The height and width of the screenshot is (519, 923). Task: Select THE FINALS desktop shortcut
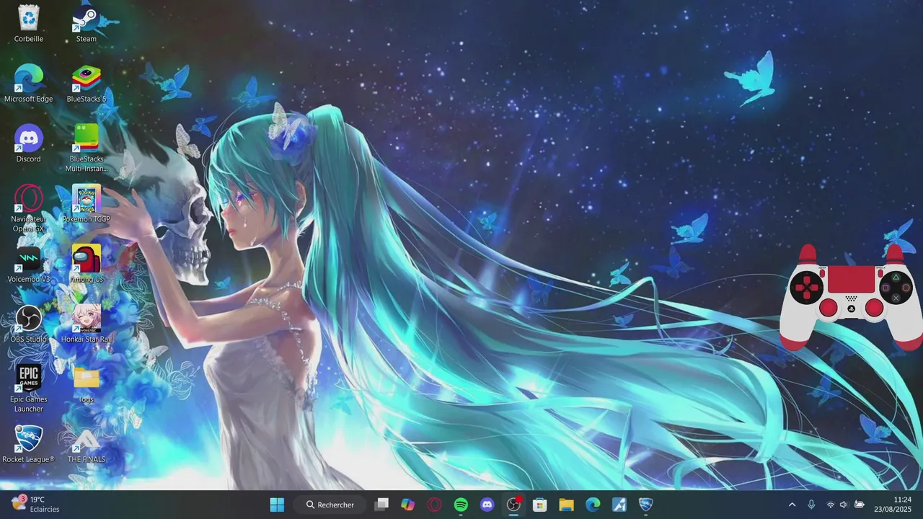coord(87,444)
